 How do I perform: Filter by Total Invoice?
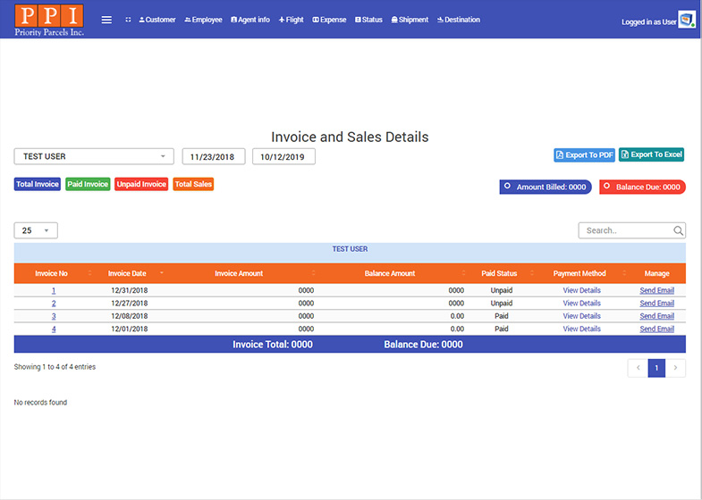(x=38, y=184)
